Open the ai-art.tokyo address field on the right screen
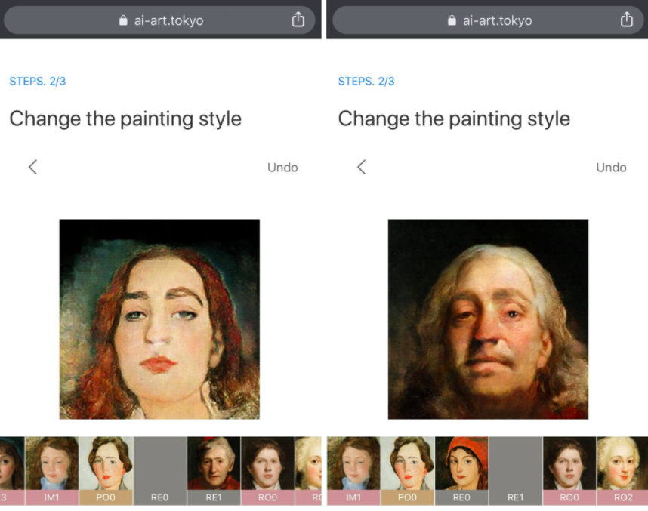This screenshot has height=511, width=648. tap(488, 20)
